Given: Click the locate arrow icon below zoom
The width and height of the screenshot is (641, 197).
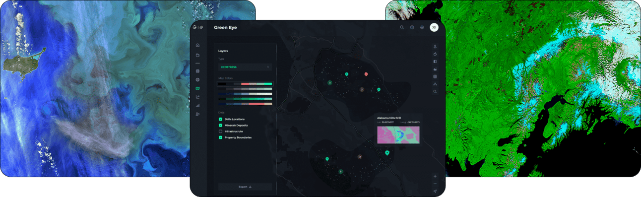Looking at the screenshot, I should pos(435,191).
